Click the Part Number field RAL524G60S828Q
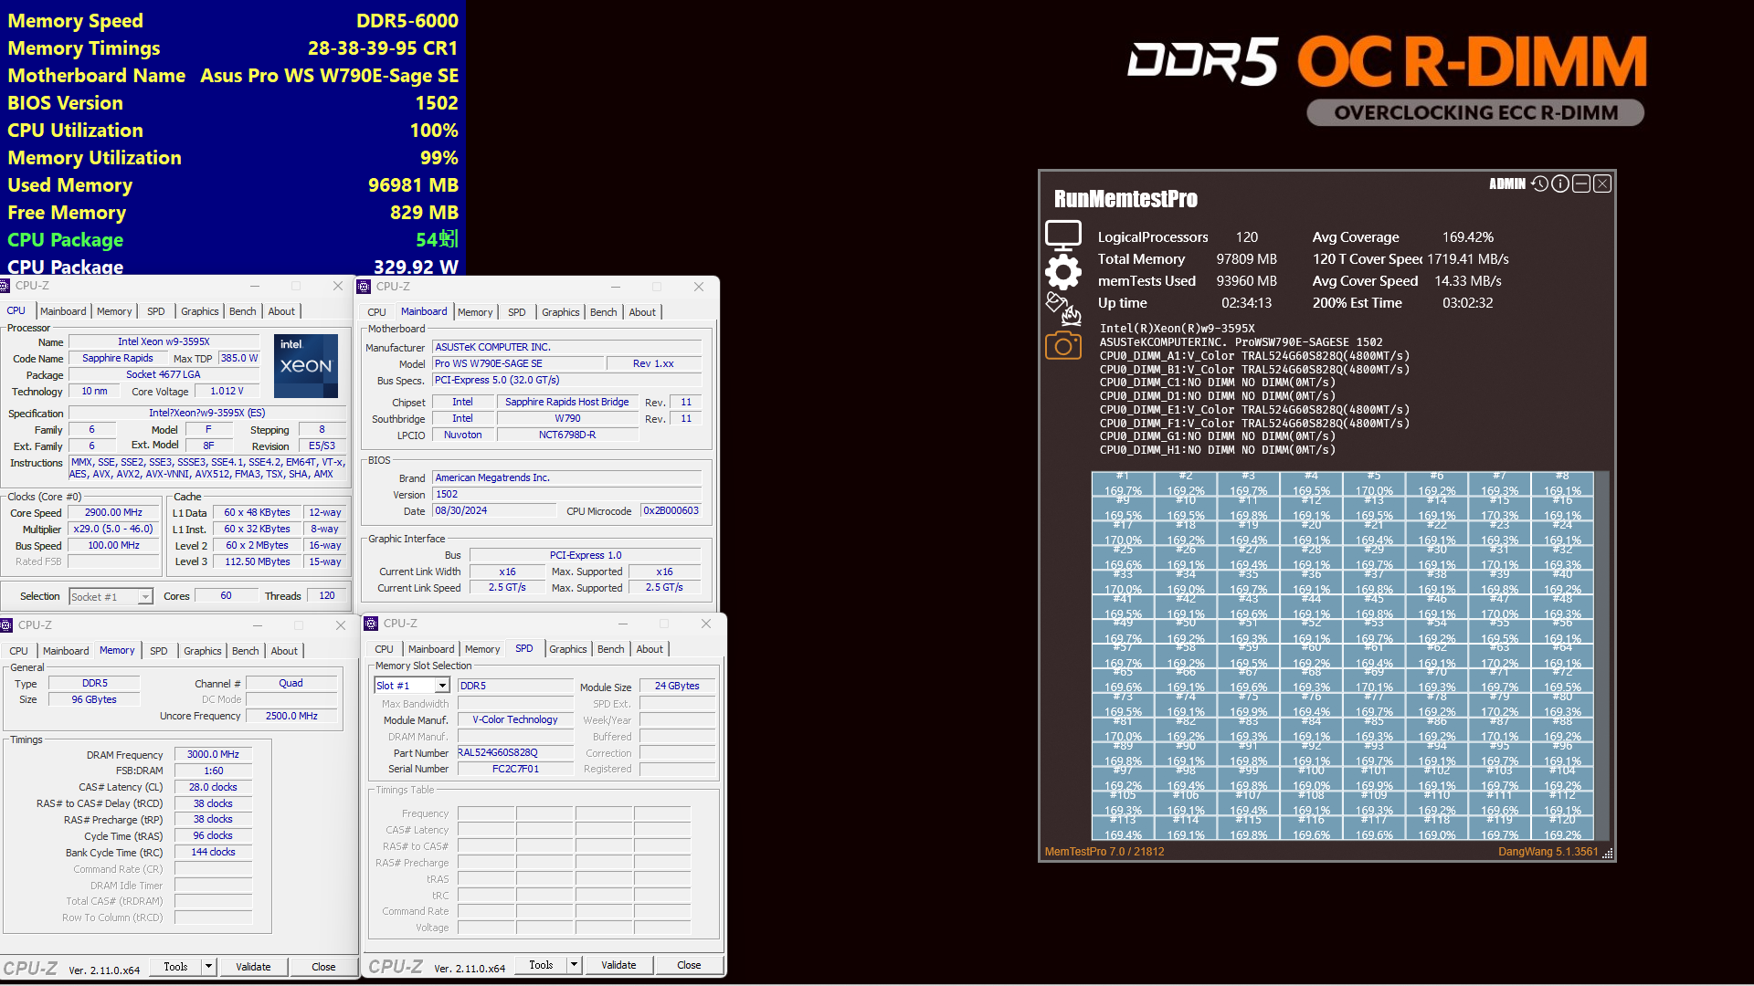Viewport: 1754px width, 986px height. click(x=514, y=753)
